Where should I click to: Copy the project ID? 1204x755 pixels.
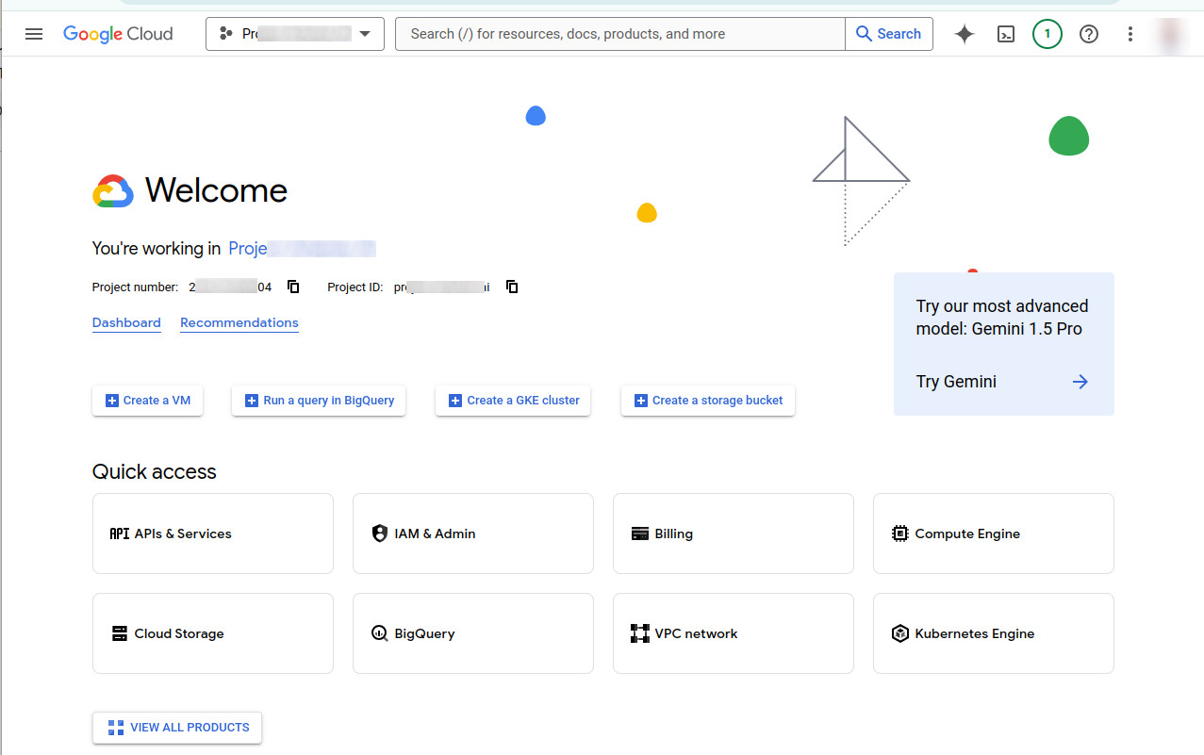512,287
